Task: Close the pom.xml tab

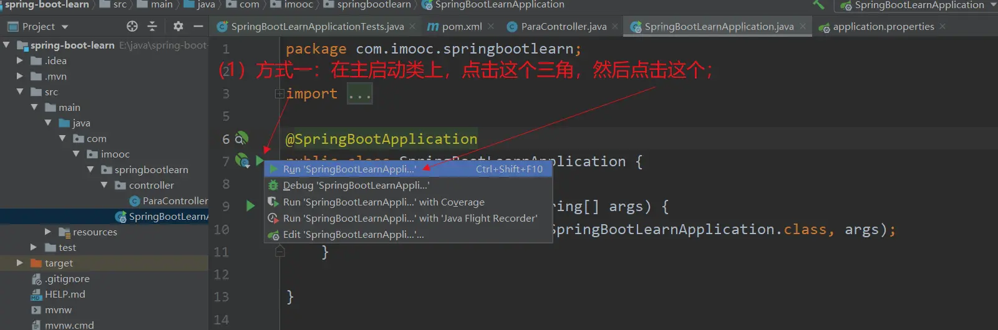Action: (x=491, y=26)
